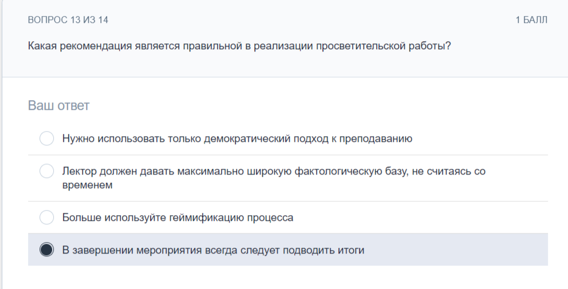The width and height of the screenshot is (568, 289).
Task: Select radio button for демократический подход answer
Action: click(x=47, y=138)
